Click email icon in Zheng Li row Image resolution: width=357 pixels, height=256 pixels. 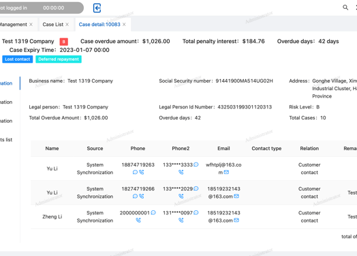[236, 221]
